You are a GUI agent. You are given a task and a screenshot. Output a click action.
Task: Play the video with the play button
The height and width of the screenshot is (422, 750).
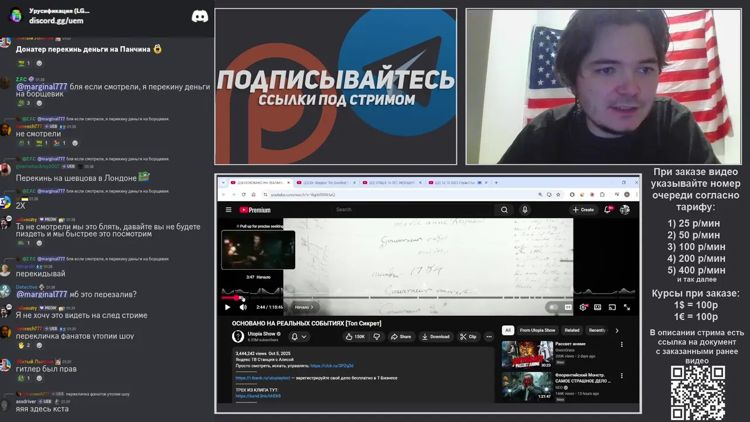[227, 307]
